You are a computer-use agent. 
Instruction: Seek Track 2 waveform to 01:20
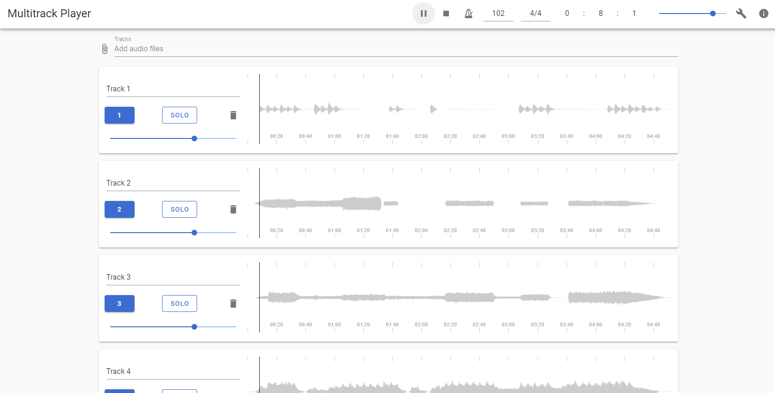coord(363,203)
